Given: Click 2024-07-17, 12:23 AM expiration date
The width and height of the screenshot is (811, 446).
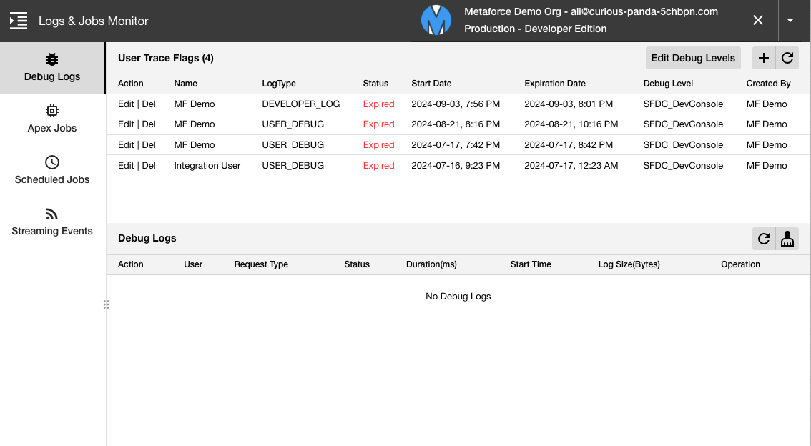Looking at the screenshot, I should tap(571, 165).
